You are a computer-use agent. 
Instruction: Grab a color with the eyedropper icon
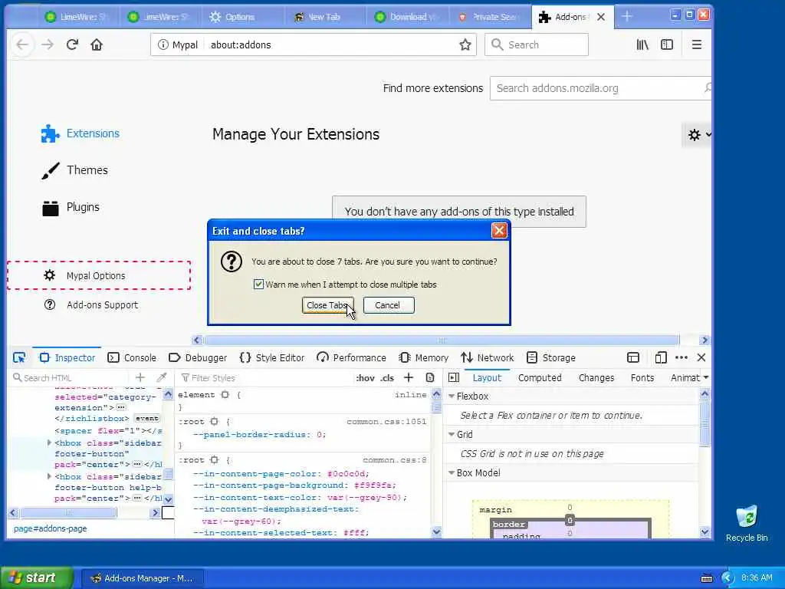click(161, 377)
